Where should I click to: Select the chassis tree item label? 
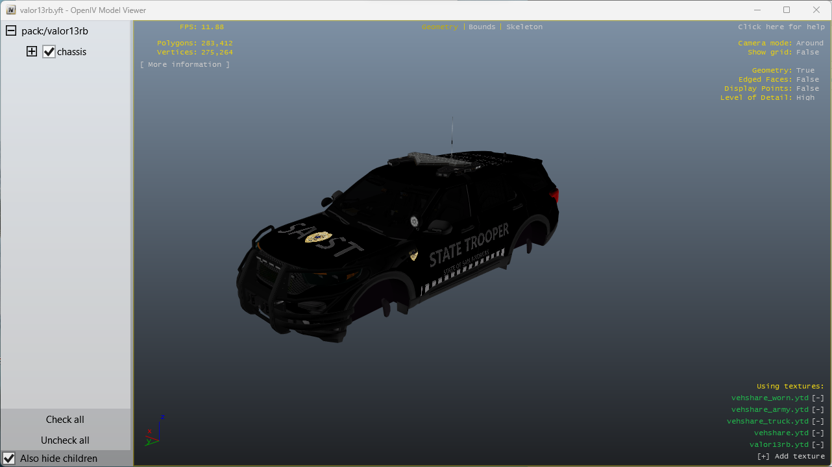pyautogui.click(x=71, y=52)
